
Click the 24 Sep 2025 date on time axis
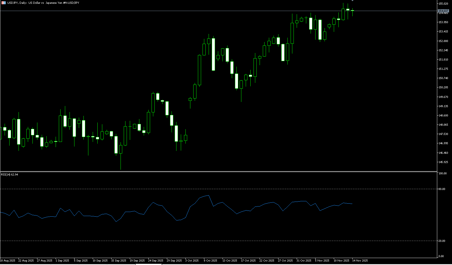point(156,261)
